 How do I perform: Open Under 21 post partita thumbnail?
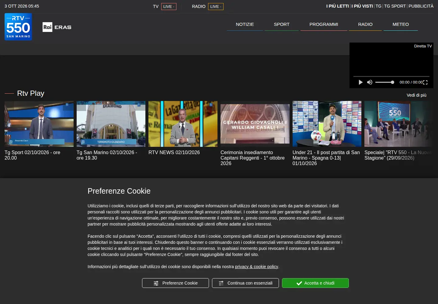tap(327, 124)
